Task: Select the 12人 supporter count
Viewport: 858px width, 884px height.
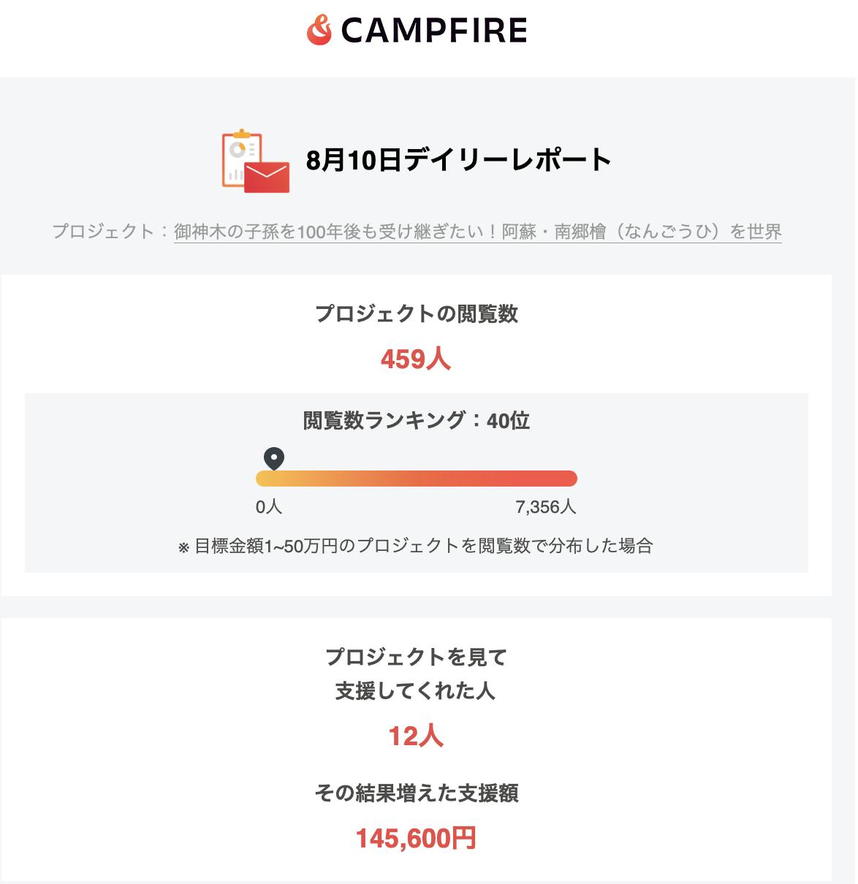Action: tap(416, 736)
